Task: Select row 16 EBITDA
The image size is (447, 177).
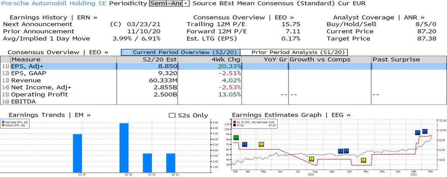Action: coord(223,101)
